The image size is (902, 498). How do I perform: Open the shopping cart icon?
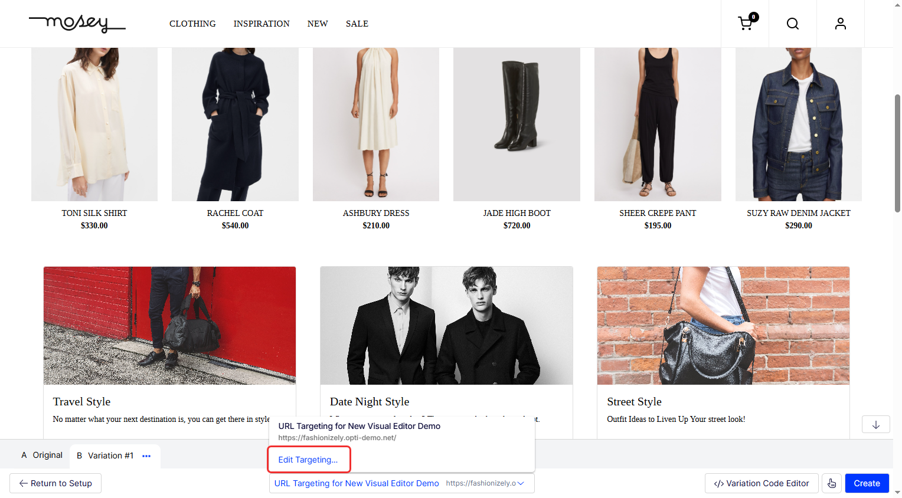(745, 24)
